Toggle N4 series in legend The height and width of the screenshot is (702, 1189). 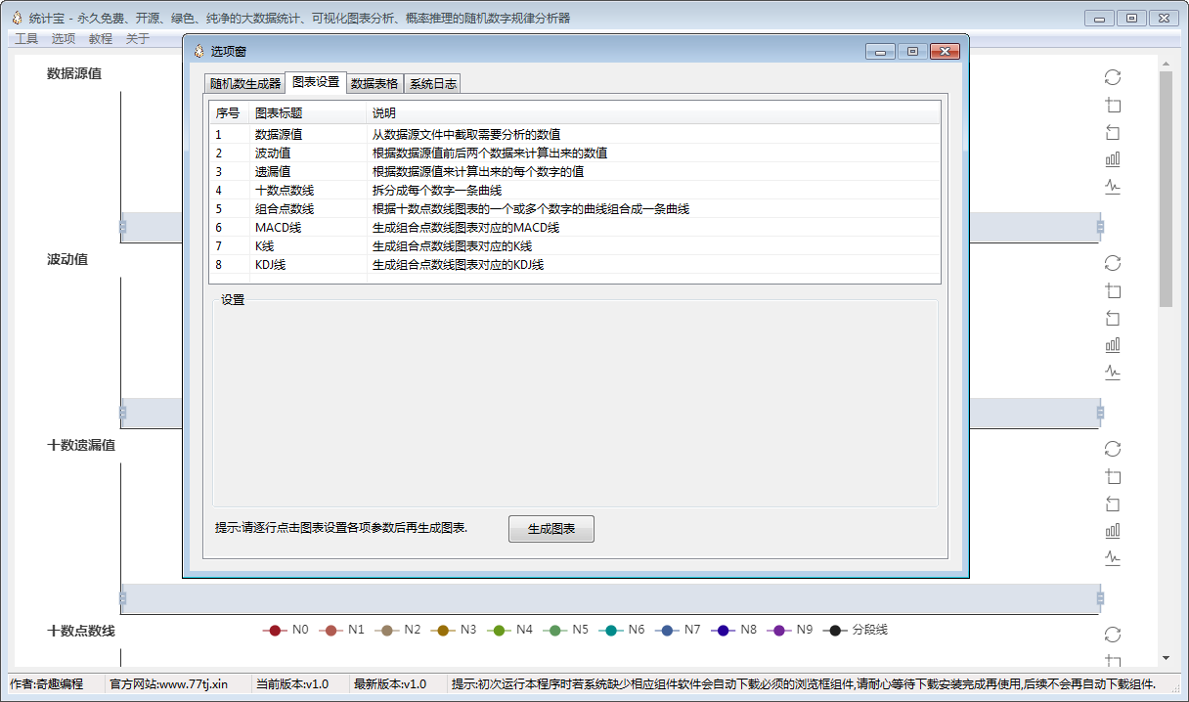click(x=509, y=631)
